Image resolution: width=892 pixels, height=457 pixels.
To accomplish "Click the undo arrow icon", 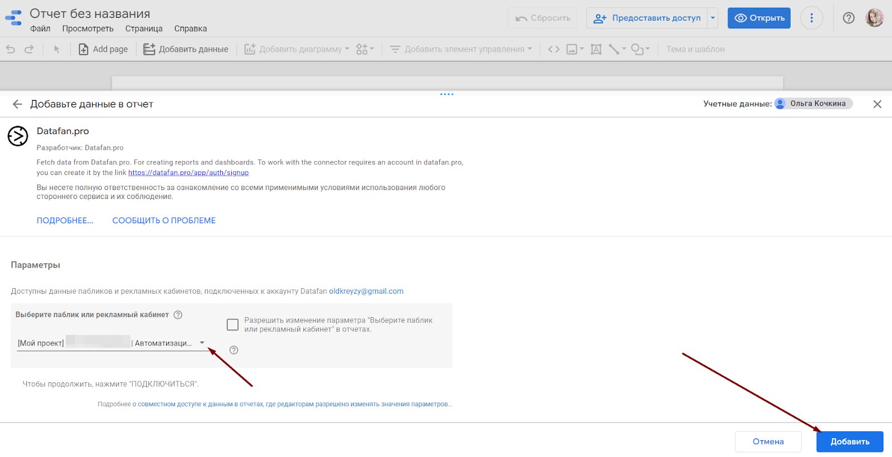I will click(x=11, y=49).
